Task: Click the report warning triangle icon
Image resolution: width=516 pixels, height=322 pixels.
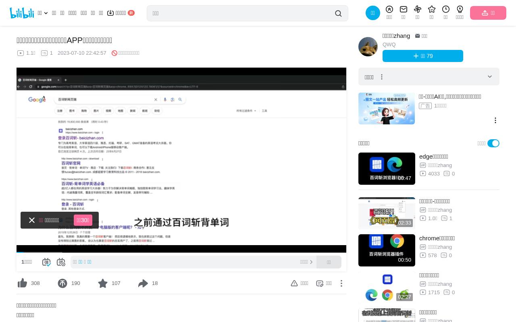Action: (x=294, y=283)
